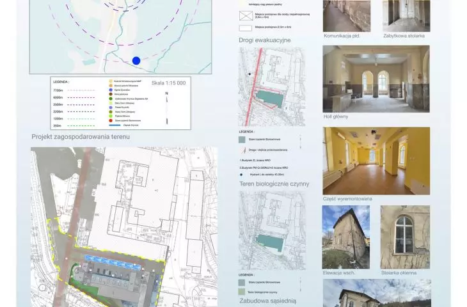Click the brown Góra parkowa legend dot
This screenshot has height=307, width=467.
[x=111, y=94]
